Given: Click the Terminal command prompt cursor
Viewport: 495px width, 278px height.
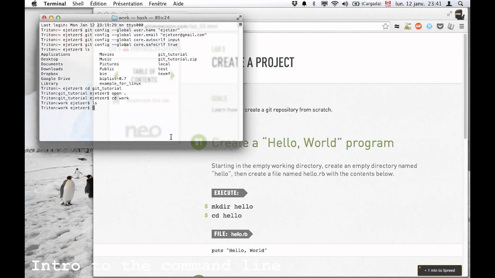Looking at the screenshot, I should point(93,108).
